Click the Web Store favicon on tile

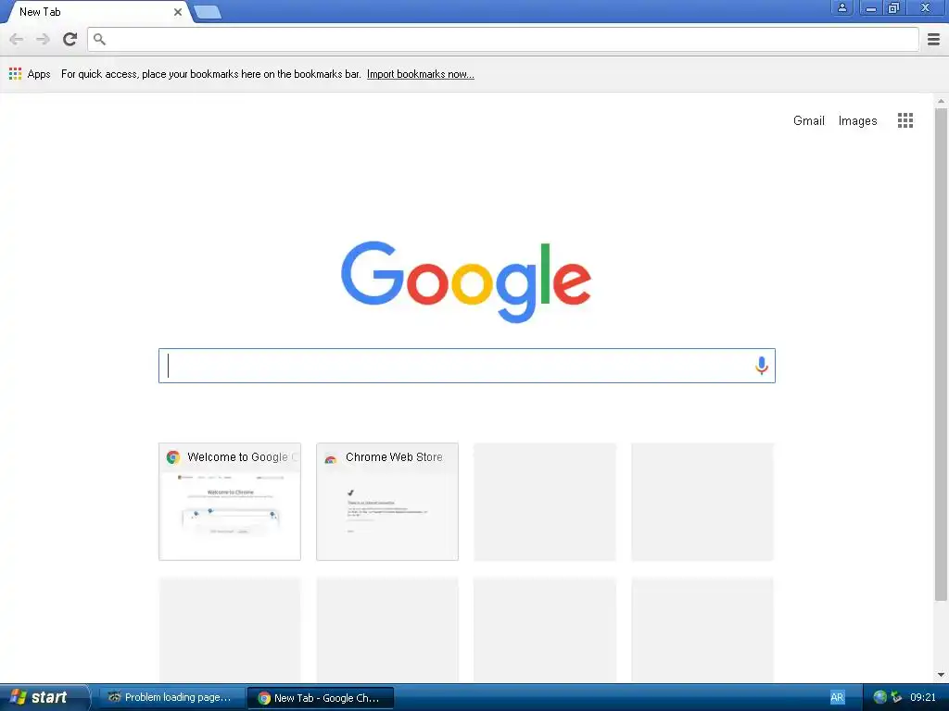click(331, 459)
